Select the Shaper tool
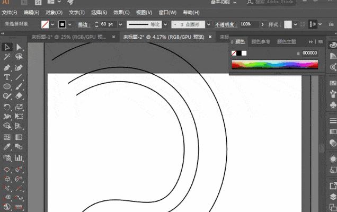 point(7,96)
